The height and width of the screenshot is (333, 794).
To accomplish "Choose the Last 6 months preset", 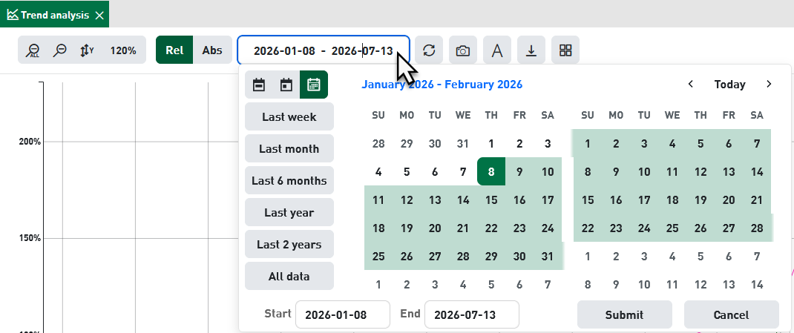I will pos(289,181).
